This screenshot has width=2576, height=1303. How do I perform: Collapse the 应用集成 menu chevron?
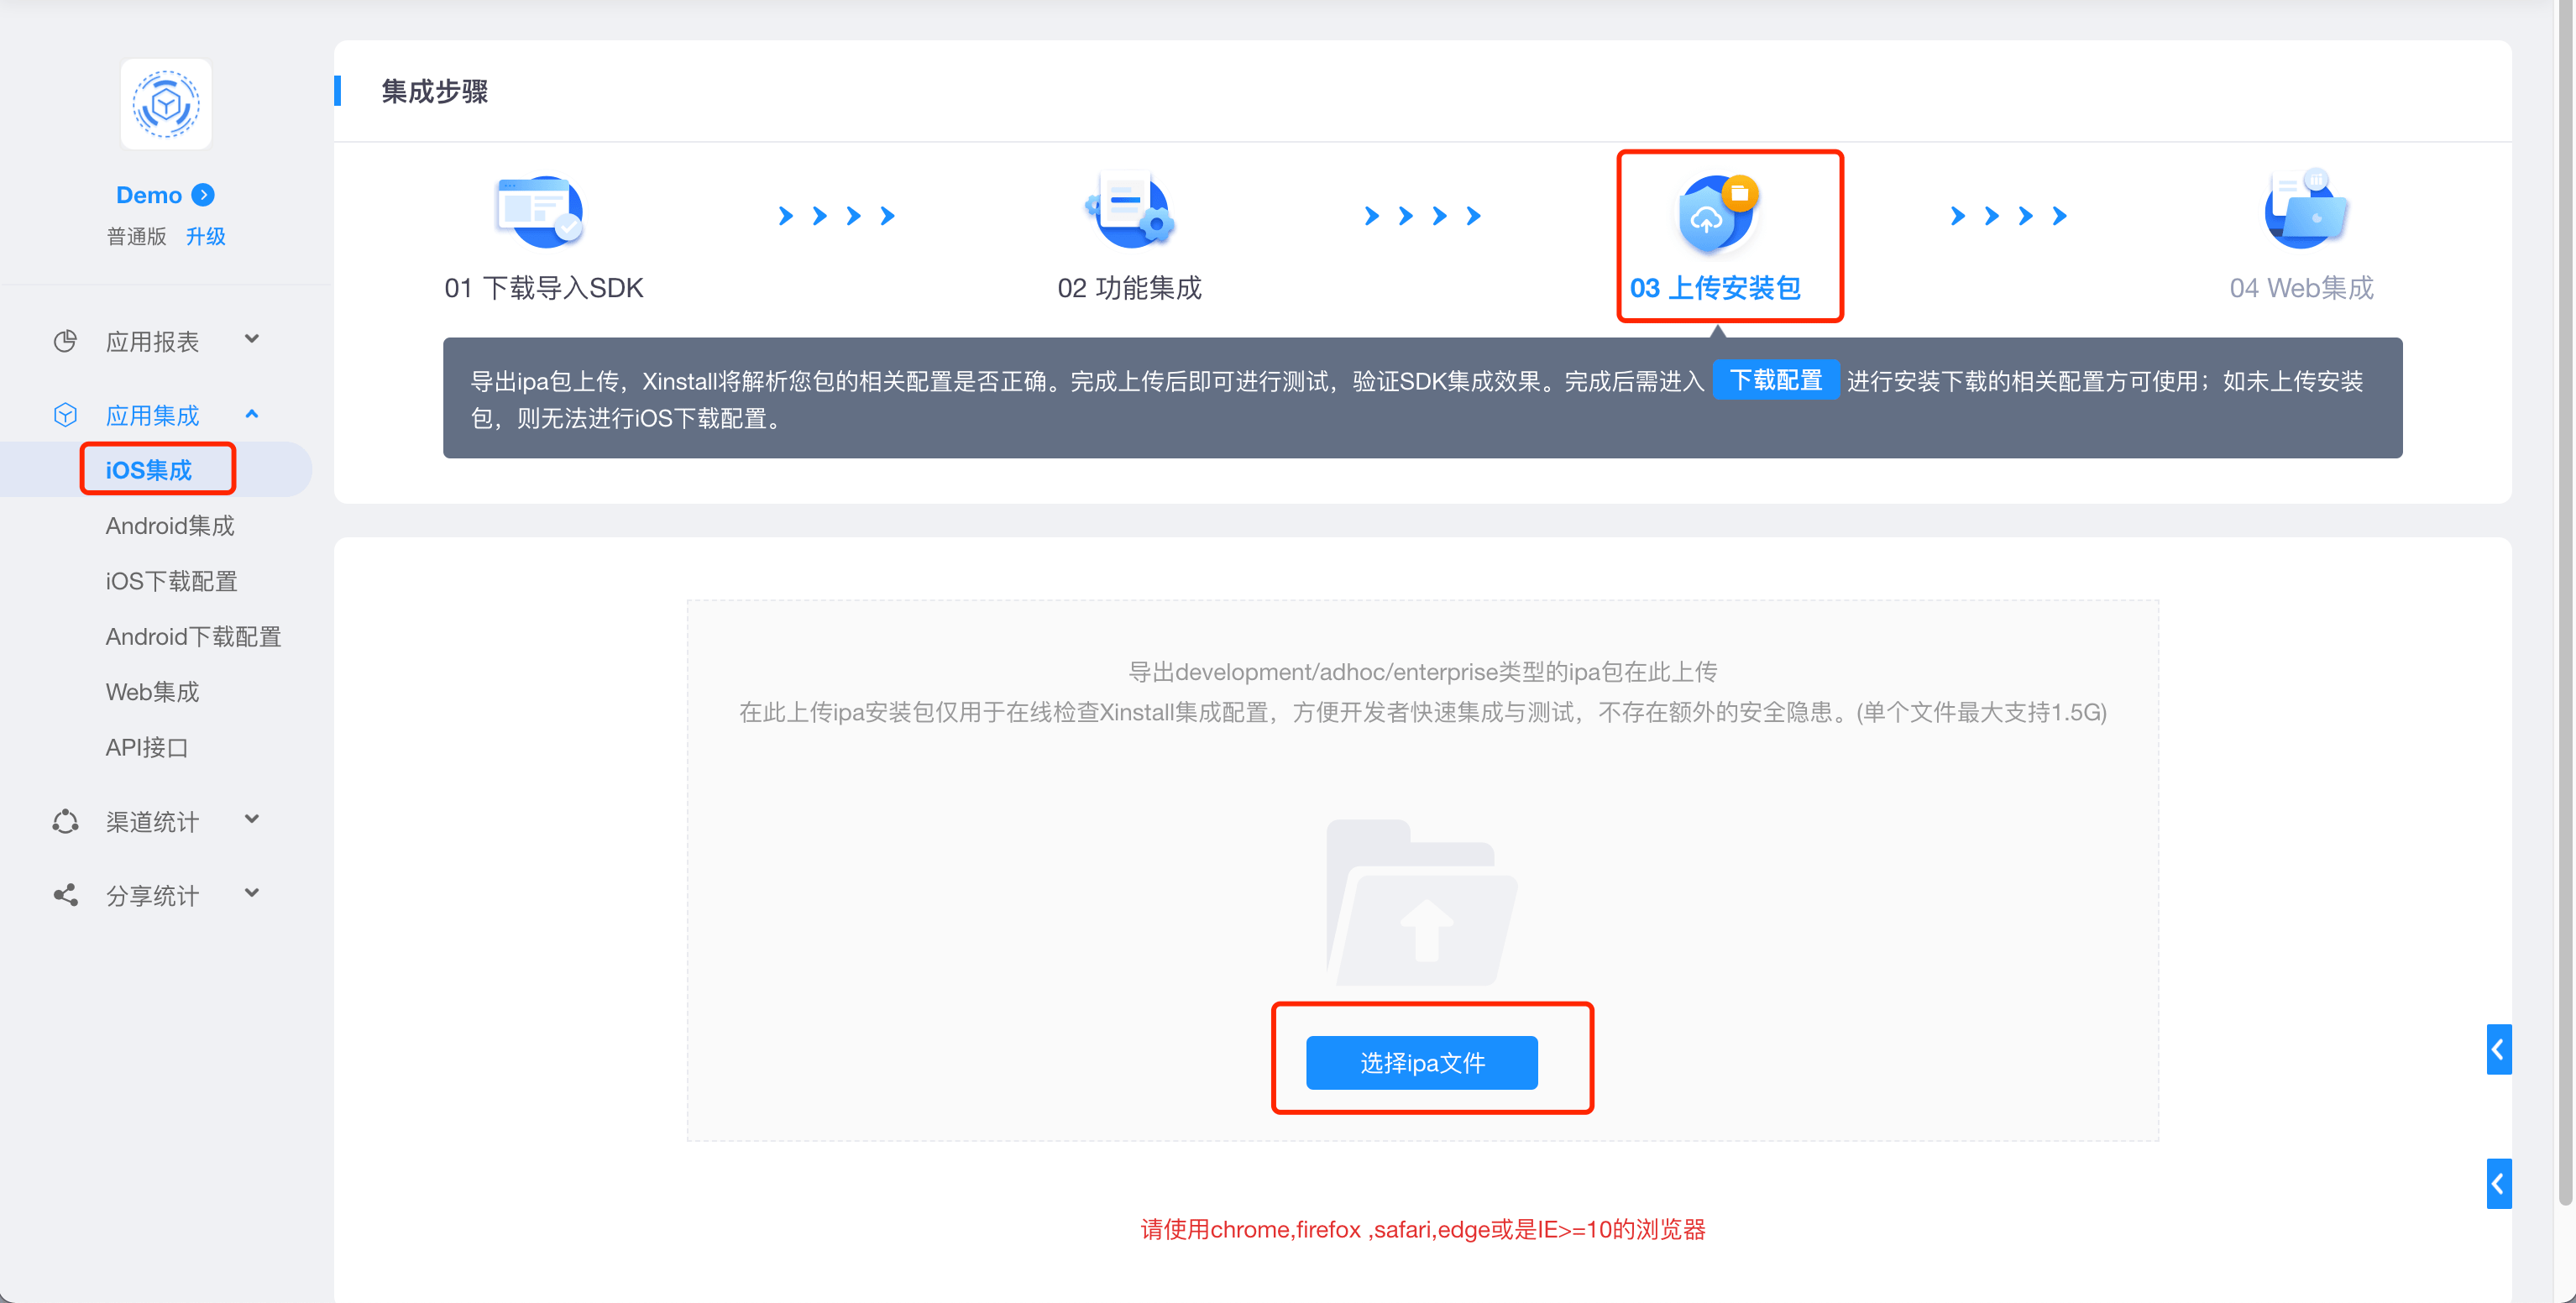click(x=252, y=414)
